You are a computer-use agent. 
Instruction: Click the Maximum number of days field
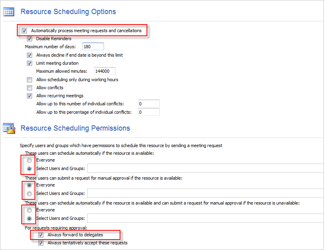coord(93,47)
